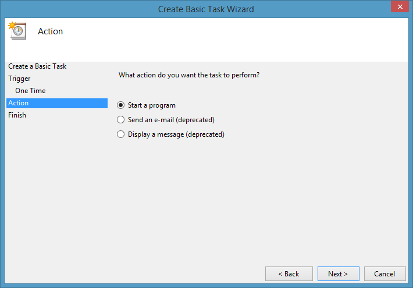Enable the Display a message radio button
The width and height of the screenshot is (413, 288).
coord(121,134)
